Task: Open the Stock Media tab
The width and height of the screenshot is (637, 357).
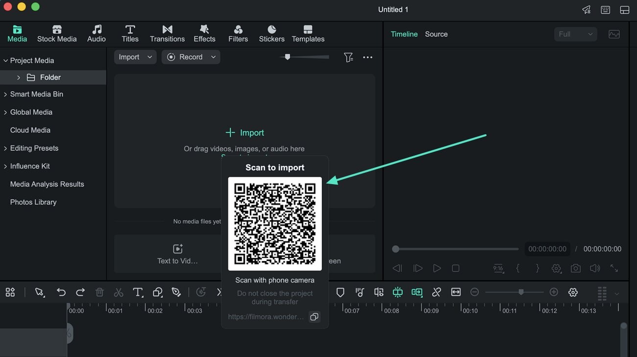Action: coord(57,34)
